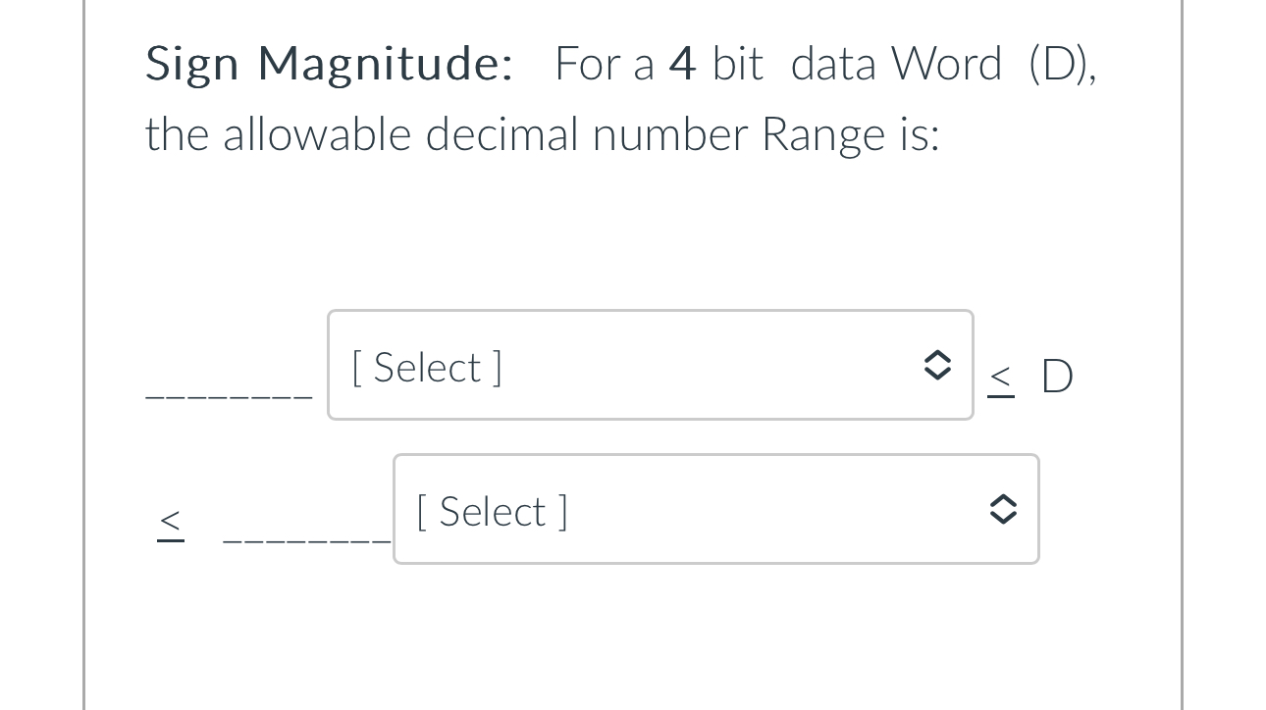
Task: Click the bold 4 in the question text
Action: [x=684, y=63]
